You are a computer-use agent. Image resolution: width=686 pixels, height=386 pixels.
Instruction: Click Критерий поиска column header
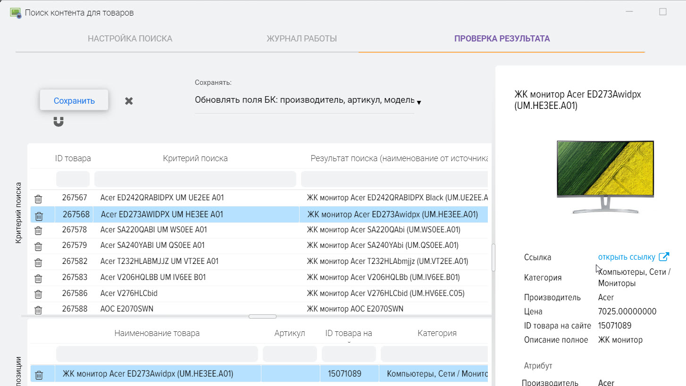(x=195, y=158)
